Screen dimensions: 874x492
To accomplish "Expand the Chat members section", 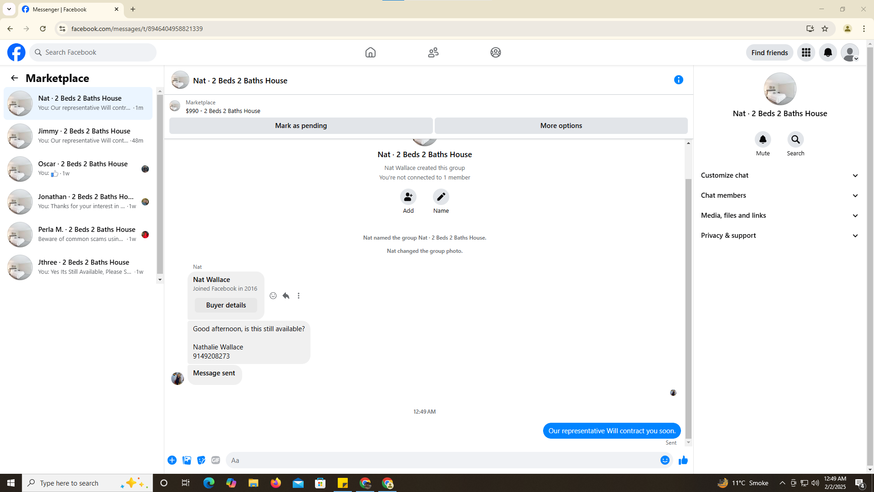I will (779, 195).
